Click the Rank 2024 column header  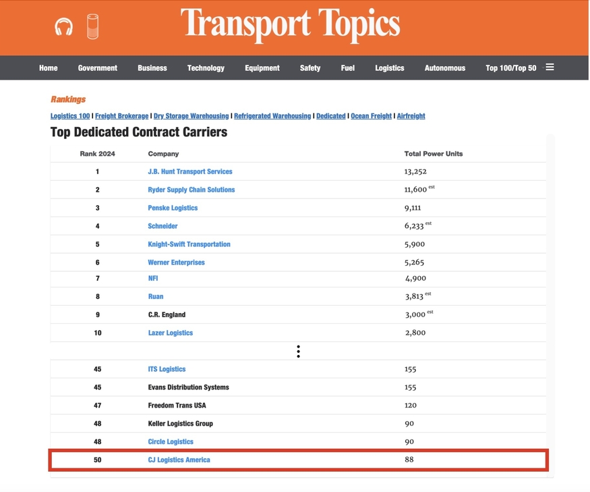pos(98,154)
